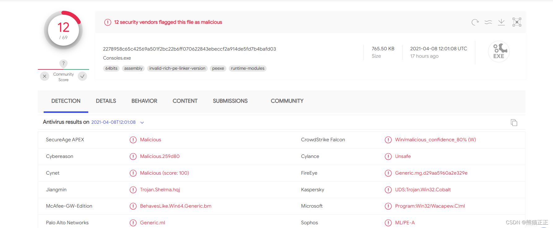The height and width of the screenshot is (228, 553).
Task: Open the graph view icon
Action: [517, 22]
